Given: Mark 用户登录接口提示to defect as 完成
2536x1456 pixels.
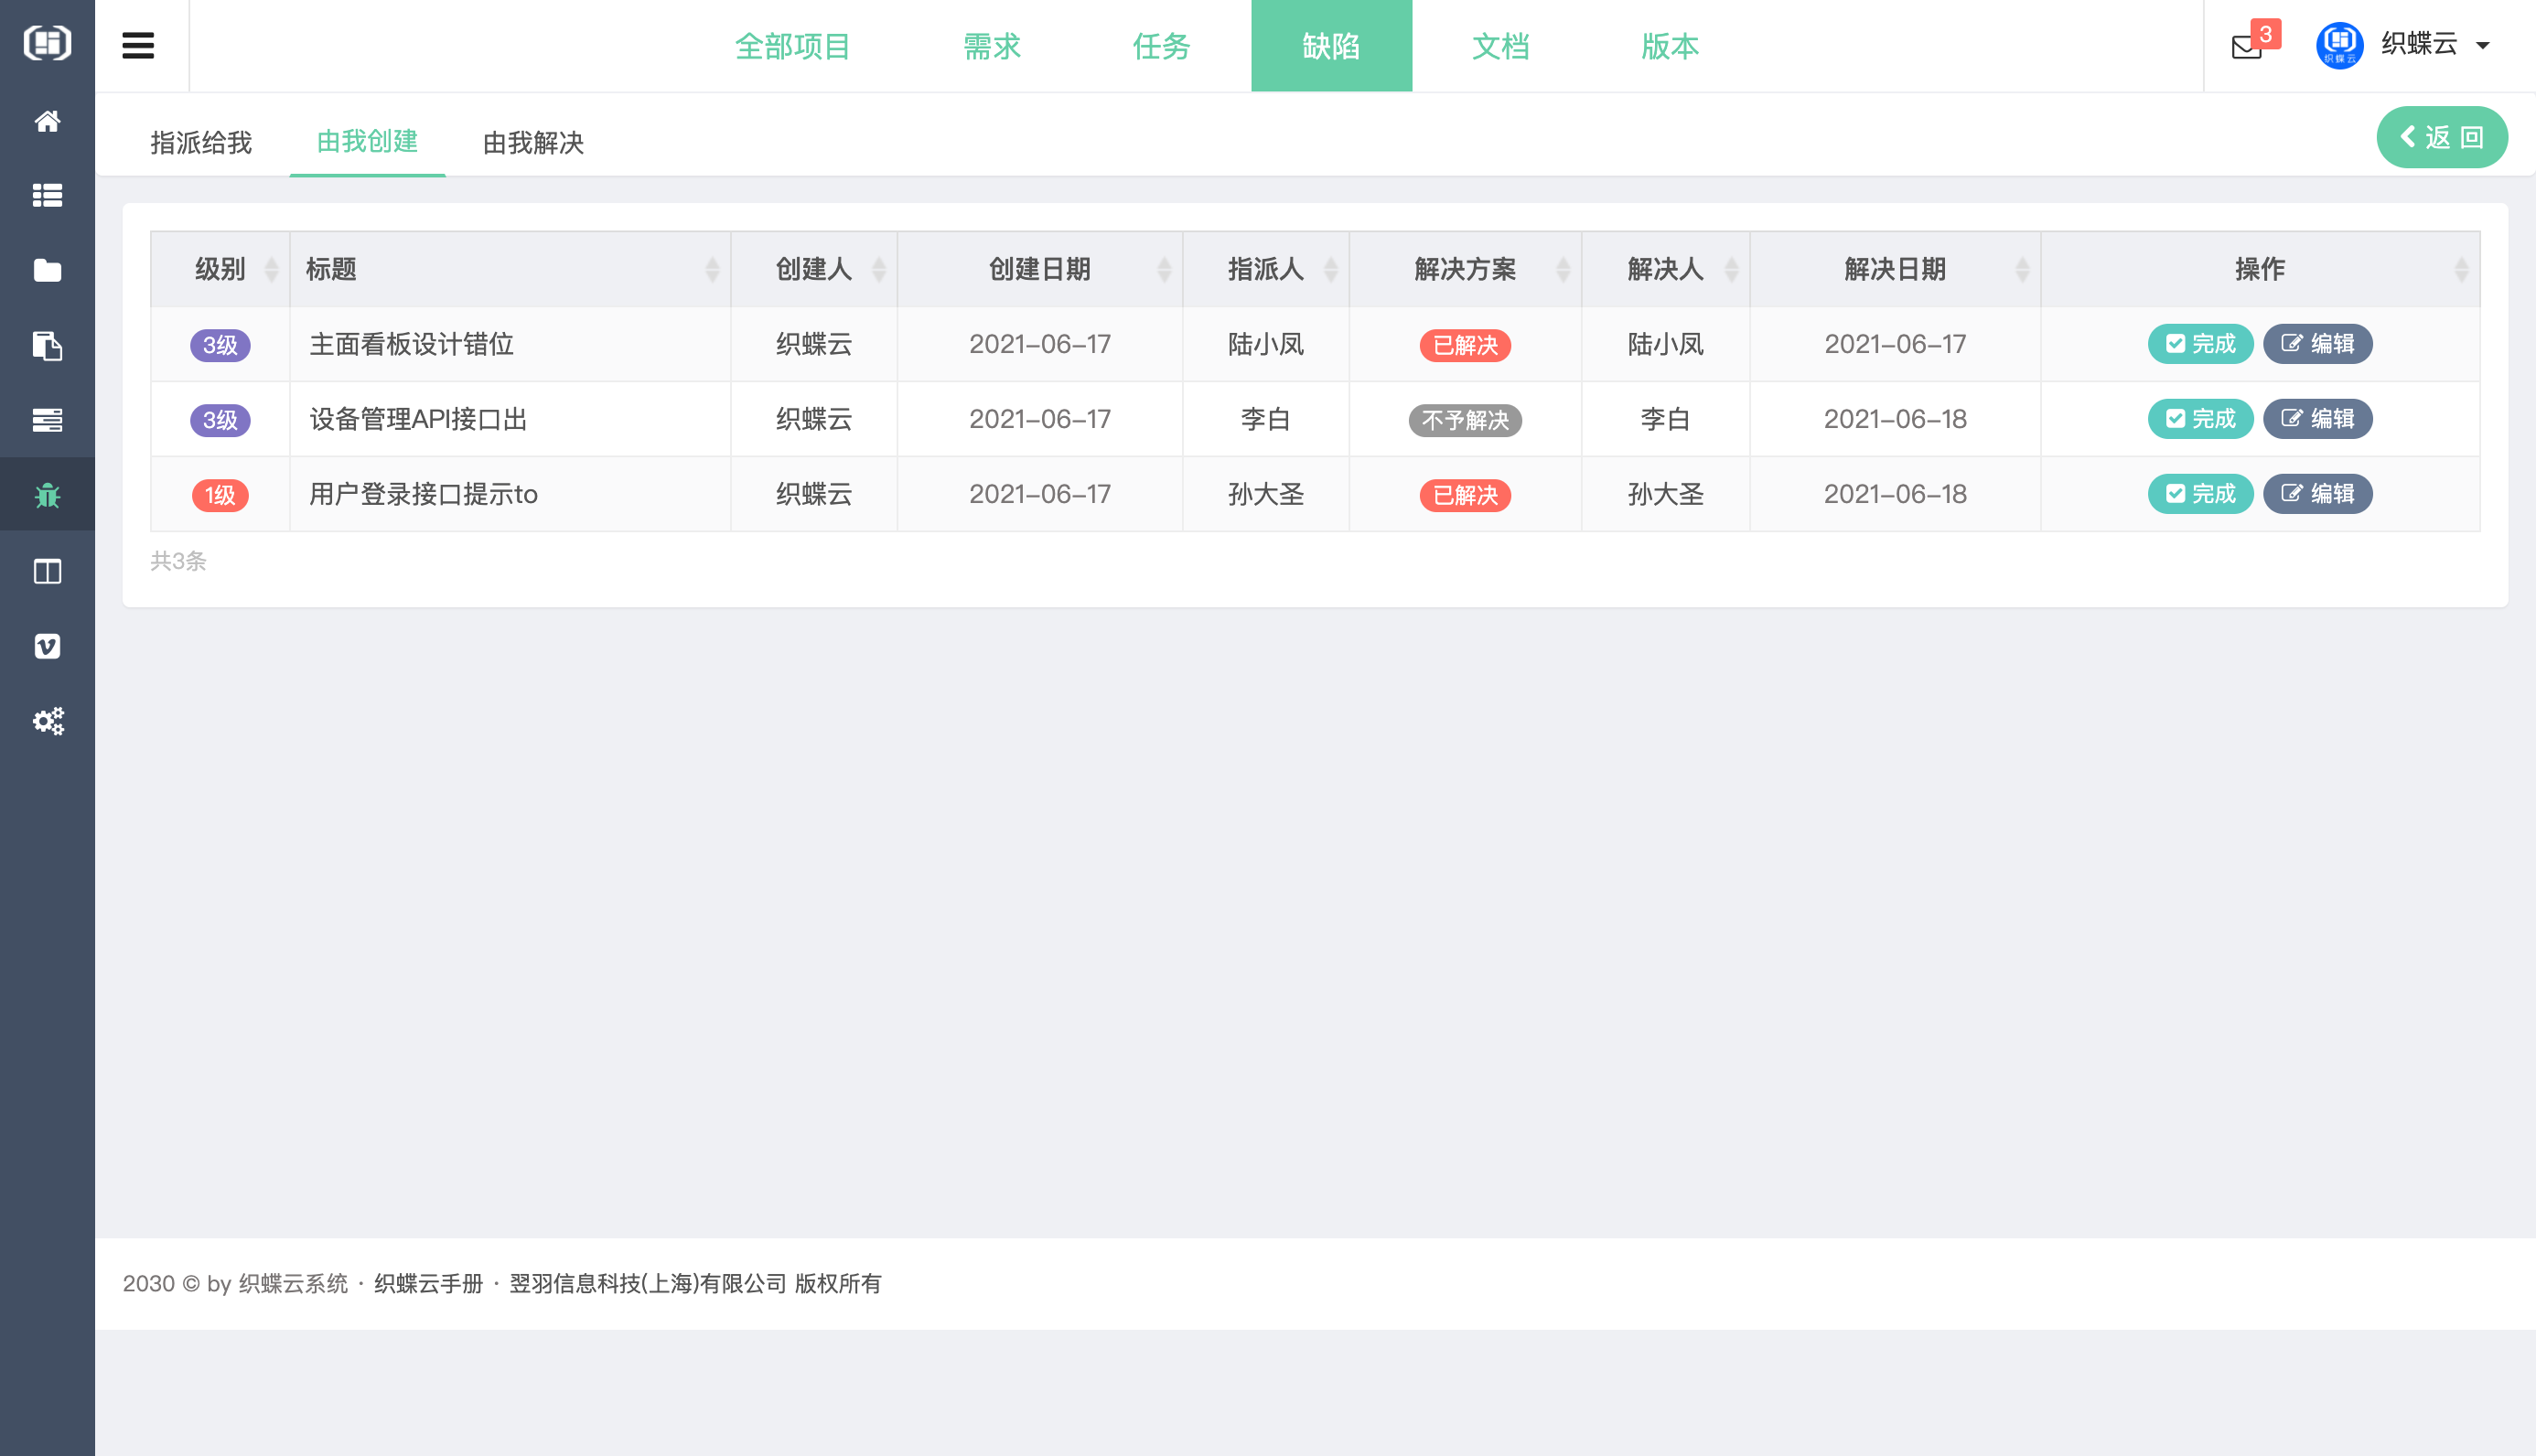Looking at the screenshot, I should [x=2199, y=494].
